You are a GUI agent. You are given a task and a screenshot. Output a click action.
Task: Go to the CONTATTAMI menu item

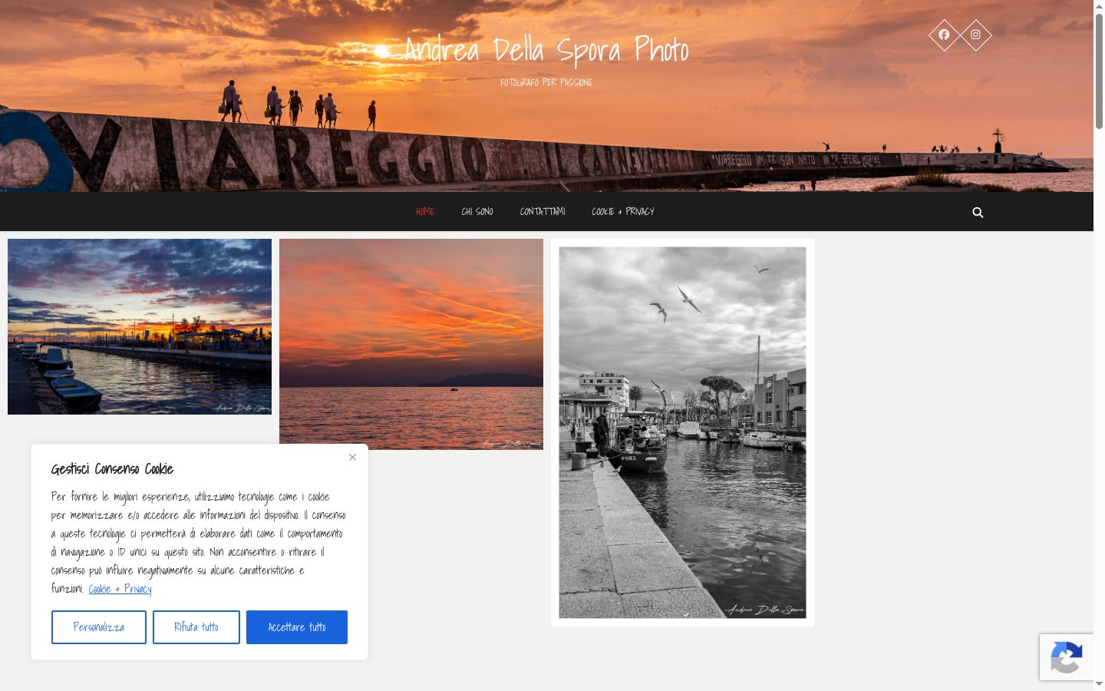pyautogui.click(x=543, y=211)
